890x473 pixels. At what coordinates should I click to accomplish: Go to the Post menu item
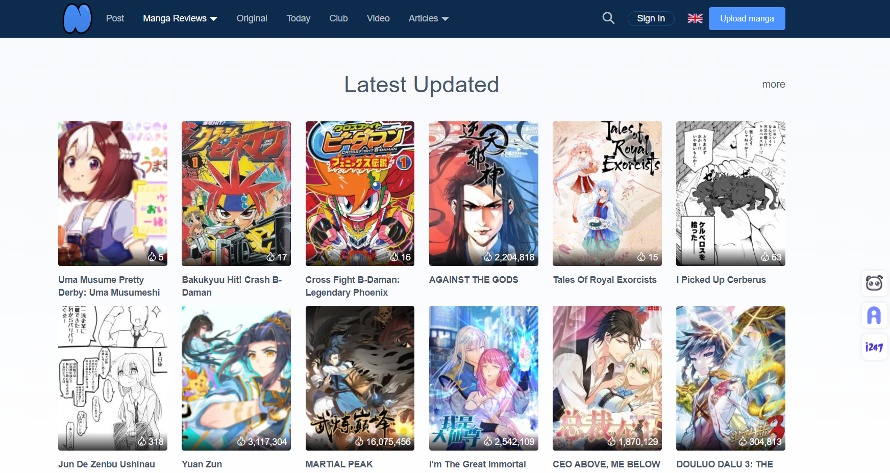(x=115, y=18)
